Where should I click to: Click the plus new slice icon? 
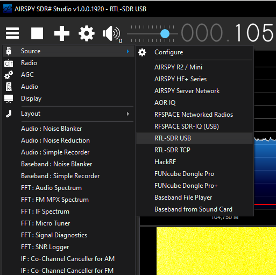[x=62, y=33]
